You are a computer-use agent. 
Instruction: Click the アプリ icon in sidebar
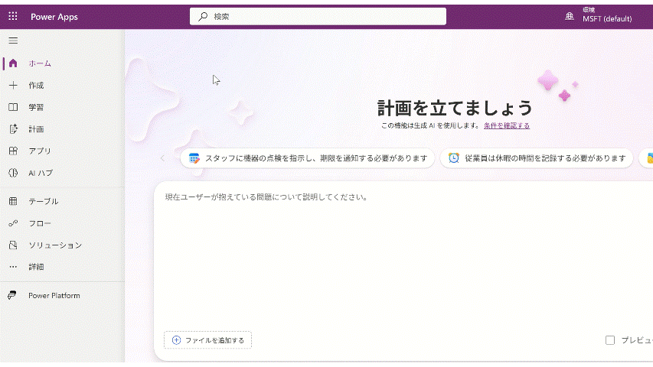click(13, 151)
